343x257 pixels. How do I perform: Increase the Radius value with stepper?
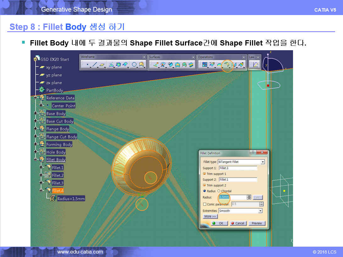pos(249,196)
